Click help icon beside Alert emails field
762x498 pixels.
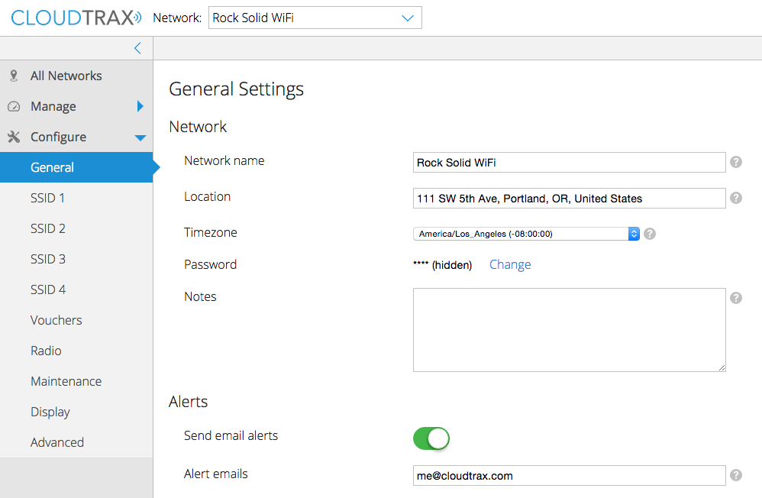[736, 475]
